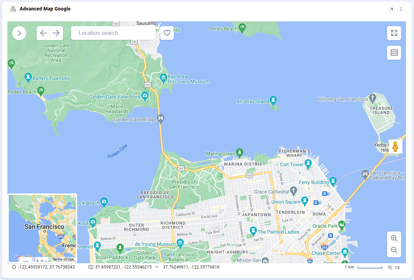Click the Location search field

coord(113,33)
